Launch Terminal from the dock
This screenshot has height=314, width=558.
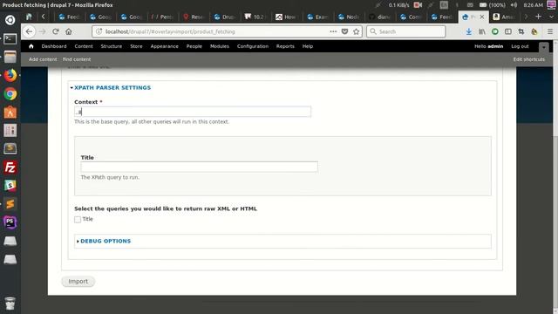10,38
